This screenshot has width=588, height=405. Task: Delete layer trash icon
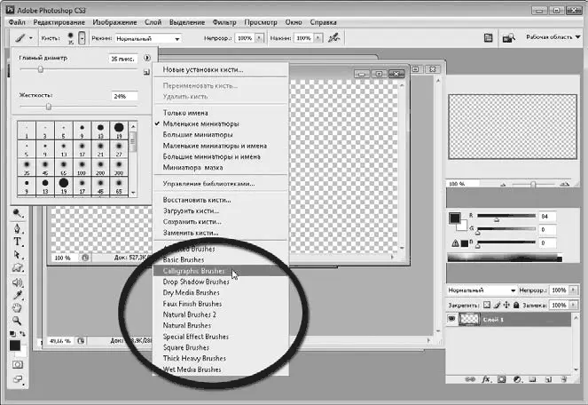pos(564,379)
